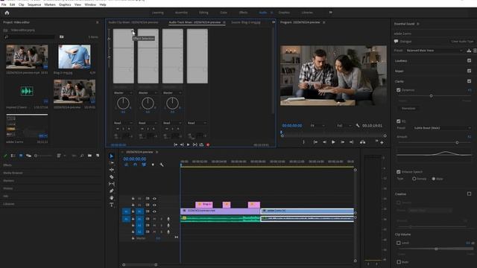
Task: Switch to the Editing workspace tab
Action: pyautogui.click(x=203, y=13)
